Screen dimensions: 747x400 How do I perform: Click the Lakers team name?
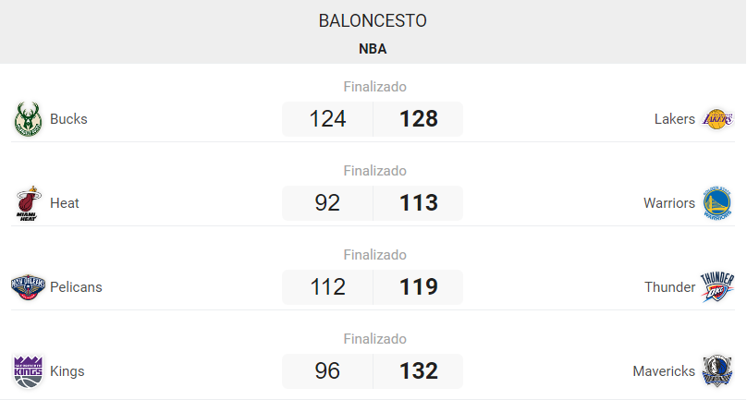click(674, 119)
